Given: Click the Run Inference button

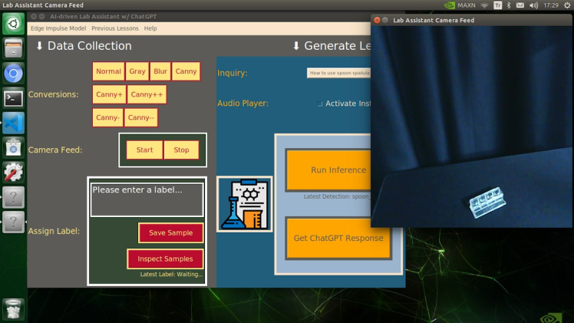Looking at the screenshot, I should [329, 170].
